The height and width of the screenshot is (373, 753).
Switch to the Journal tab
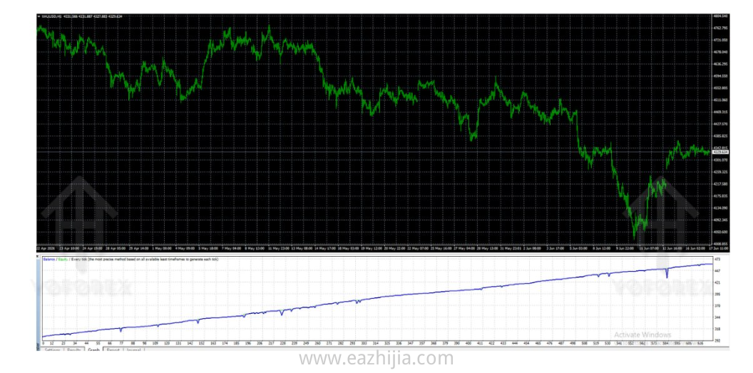tap(134, 350)
